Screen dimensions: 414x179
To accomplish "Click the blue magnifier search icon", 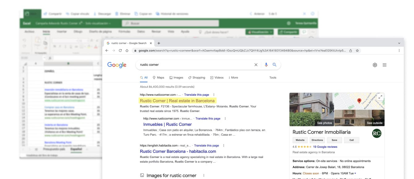I will 274,65.
